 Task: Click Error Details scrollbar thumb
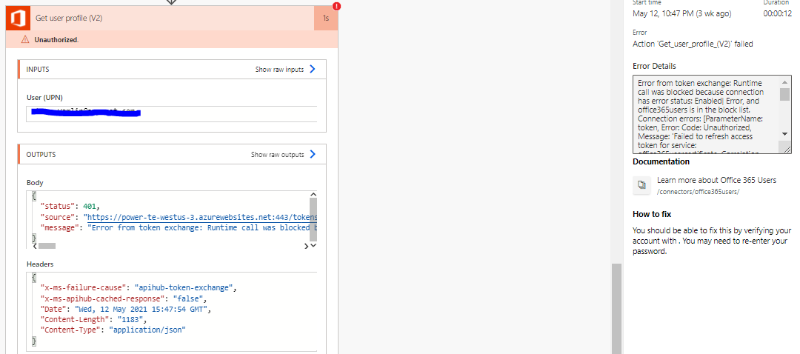(784, 94)
